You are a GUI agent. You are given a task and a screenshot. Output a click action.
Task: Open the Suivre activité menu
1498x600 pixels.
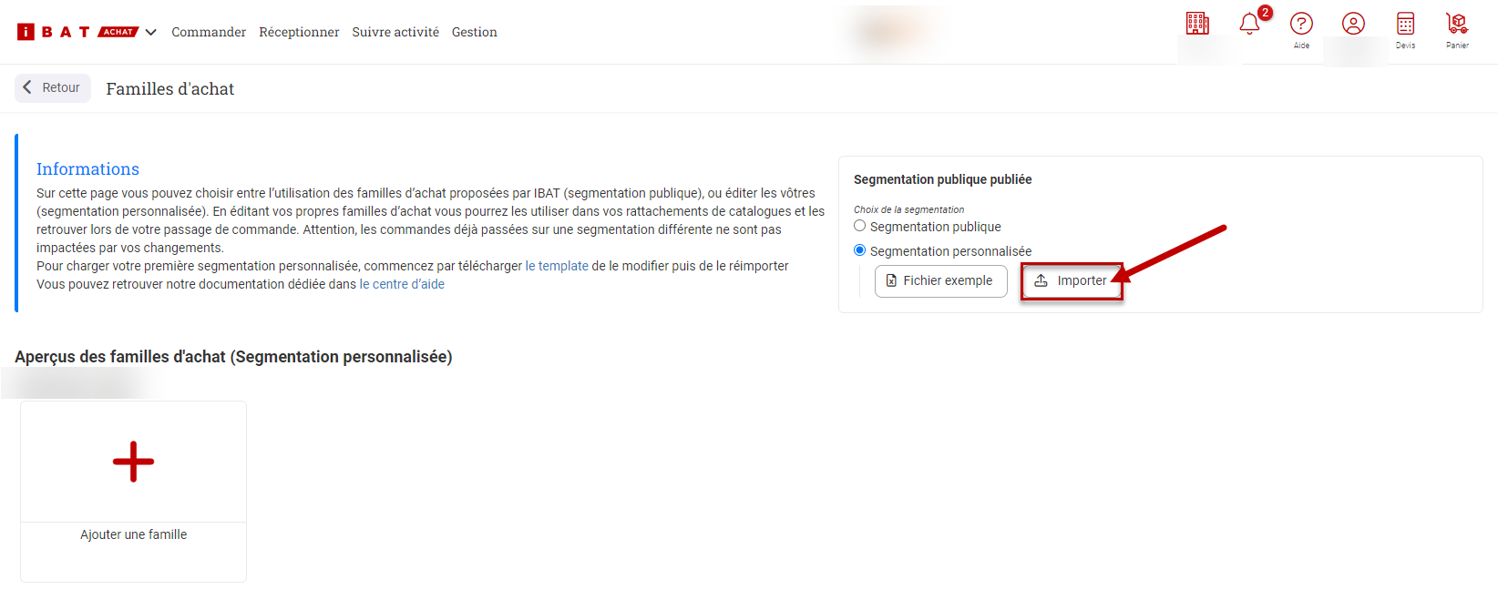[x=395, y=32]
